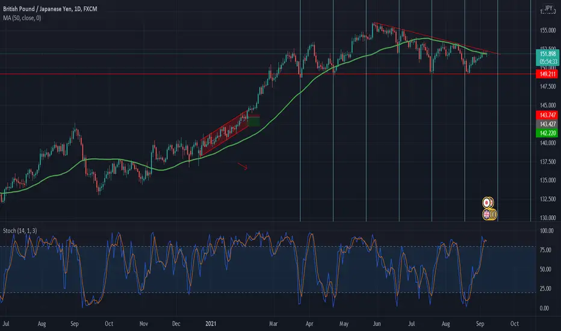The image size is (561, 331).
Task: Click the Mar label on time axis
Action: coord(273,324)
